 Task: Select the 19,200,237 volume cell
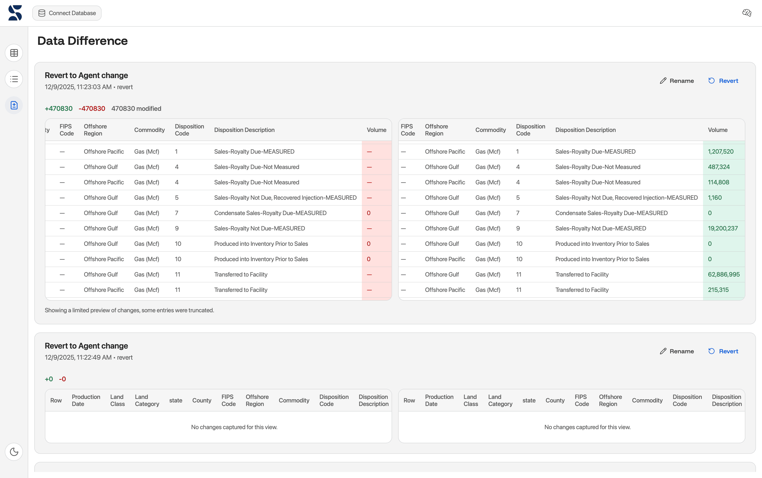tap(722, 228)
